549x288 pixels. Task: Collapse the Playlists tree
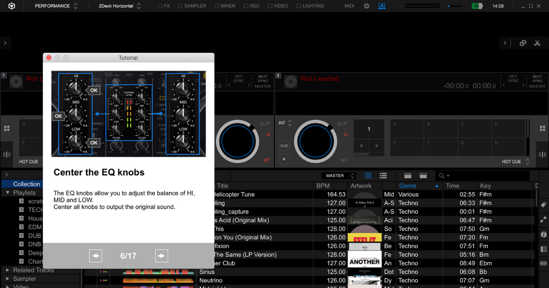pos(8,193)
